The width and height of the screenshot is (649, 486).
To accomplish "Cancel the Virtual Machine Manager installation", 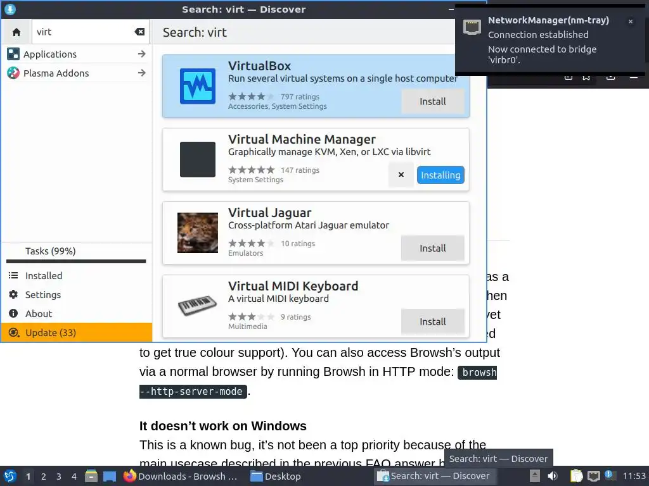I will [x=401, y=175].
